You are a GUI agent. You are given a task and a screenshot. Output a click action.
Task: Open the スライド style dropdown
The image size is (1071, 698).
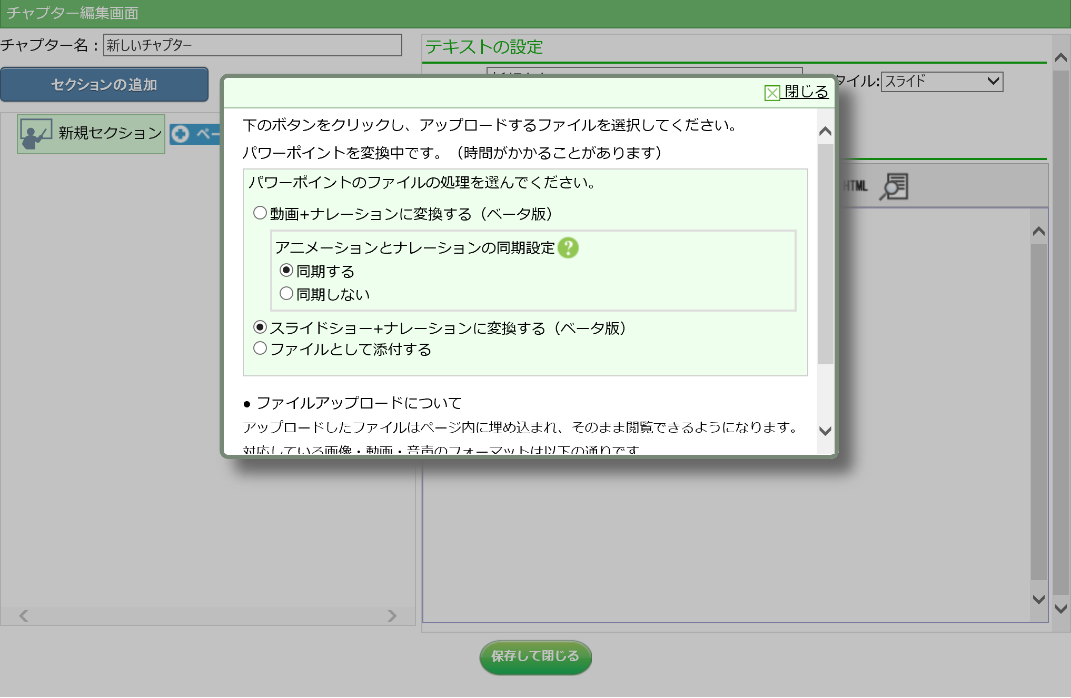coord(942,82)
